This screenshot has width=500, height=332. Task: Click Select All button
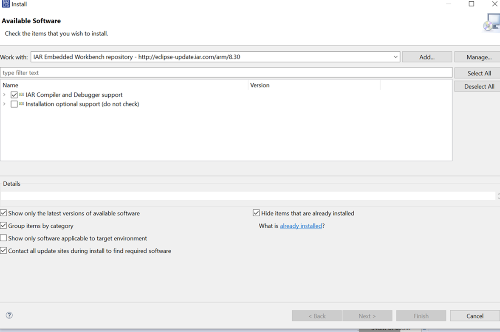pos(477,73)
